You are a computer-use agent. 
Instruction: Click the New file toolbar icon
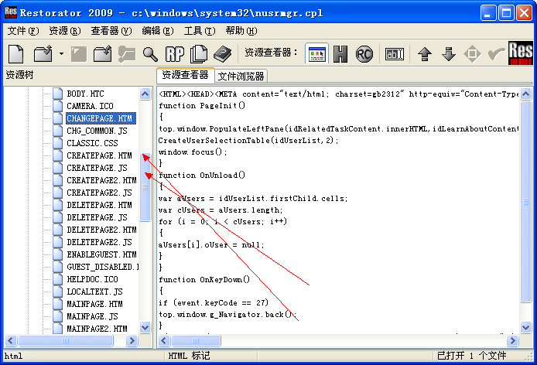(16, 54)
